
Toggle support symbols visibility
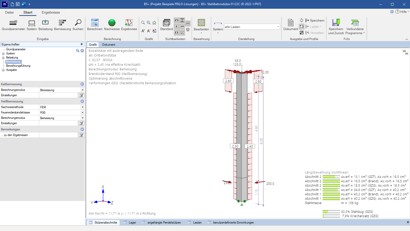tap(177, 20)
